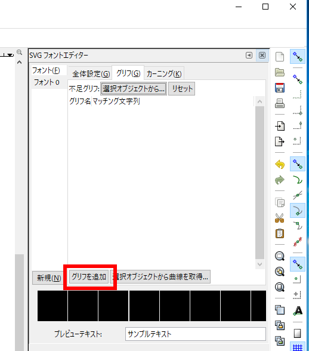Screen dimensions: 309x351
Task: Click the Print icon
Action: (x=280, y=103)
